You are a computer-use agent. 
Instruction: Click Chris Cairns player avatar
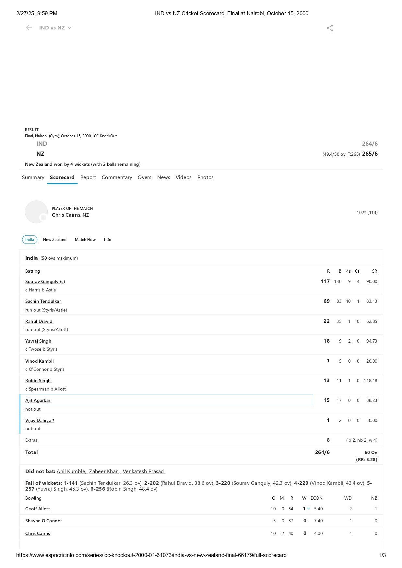[36, 212]
